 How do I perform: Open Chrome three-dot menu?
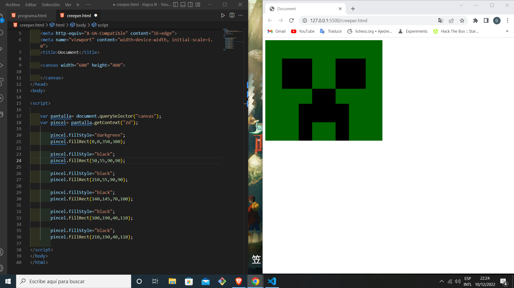[508, 20]
